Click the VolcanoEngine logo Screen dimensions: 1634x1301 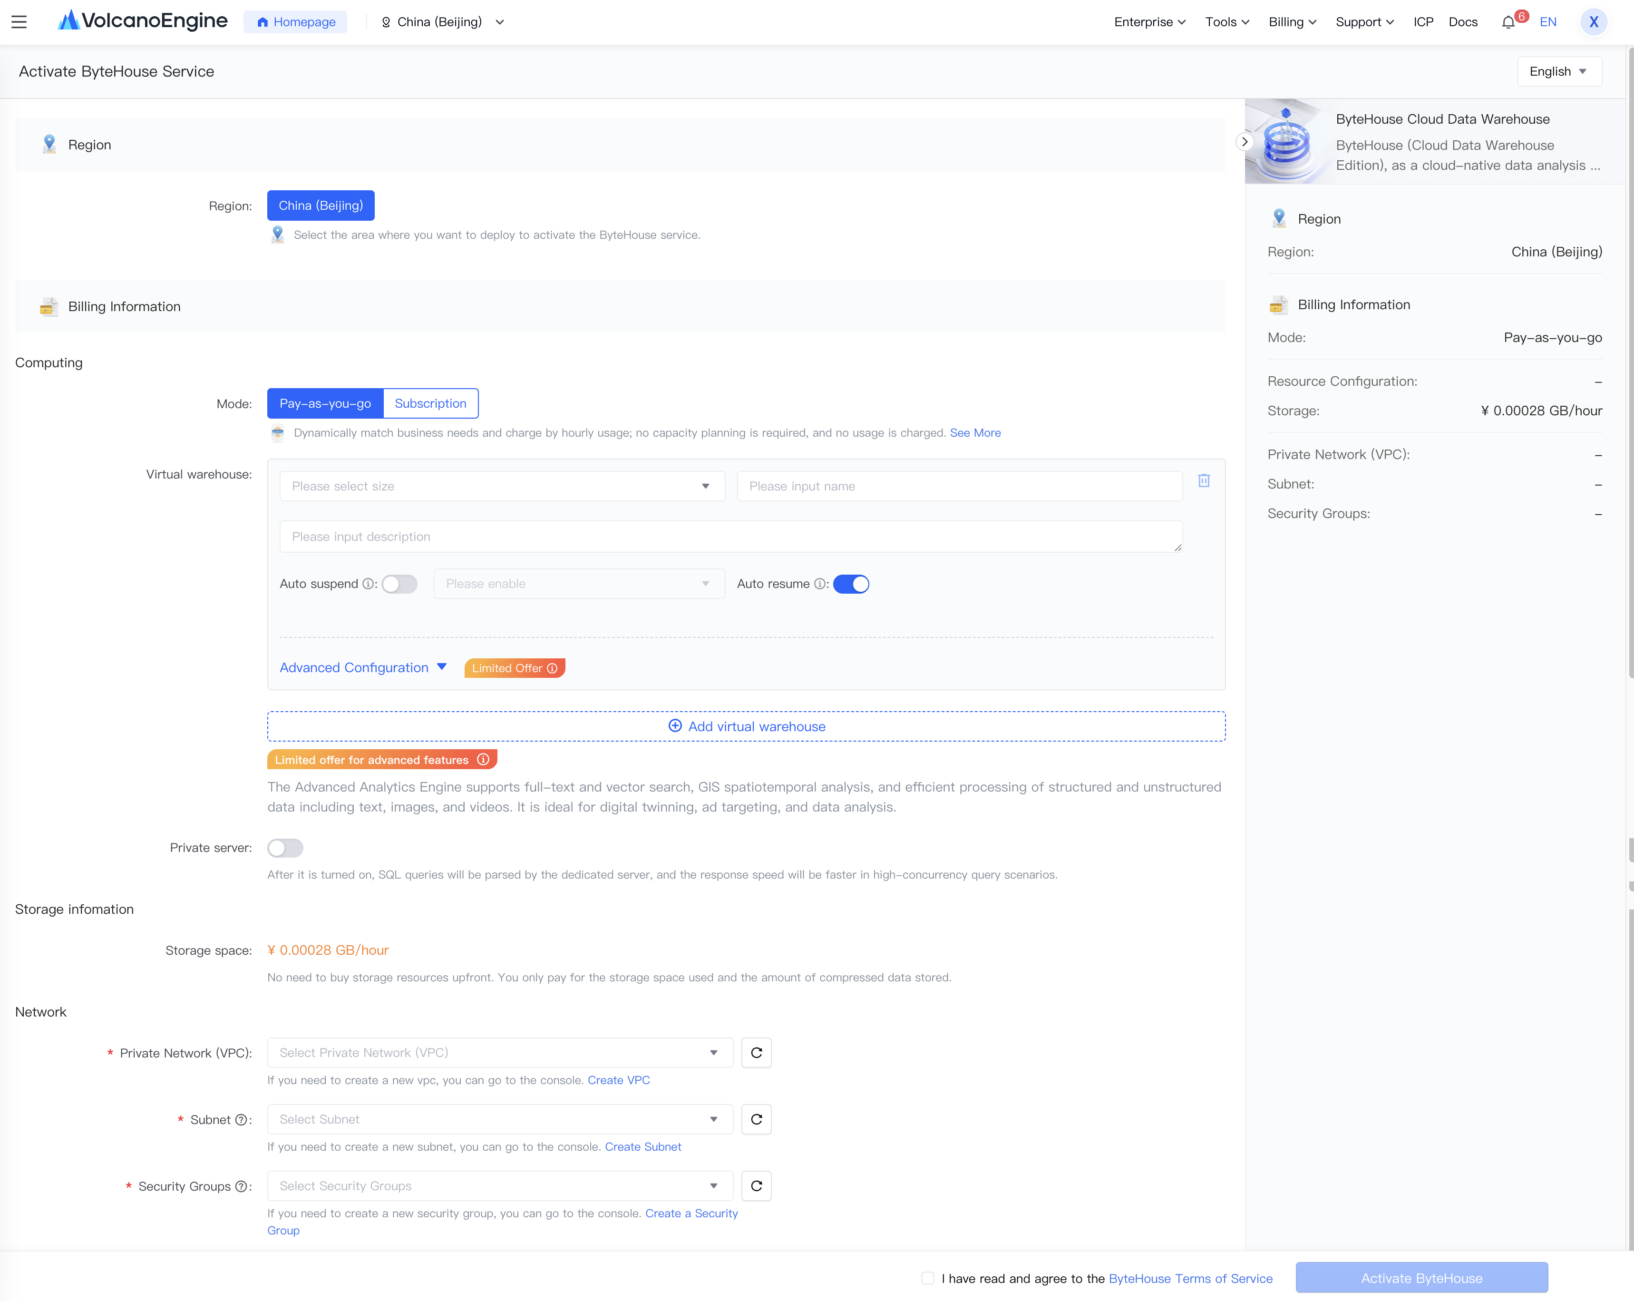coord(143,21)
